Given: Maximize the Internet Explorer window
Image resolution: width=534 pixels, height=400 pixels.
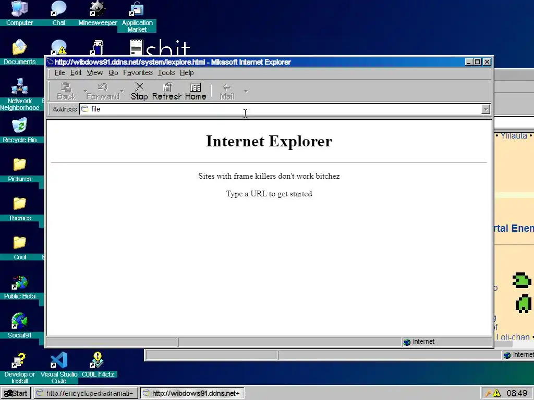Looking at the screenshot, I should tap(478, 62).
